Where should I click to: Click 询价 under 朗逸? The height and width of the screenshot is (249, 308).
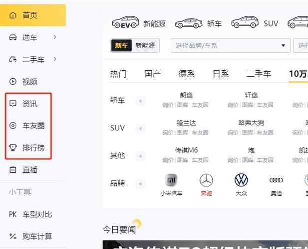[168, 105]
